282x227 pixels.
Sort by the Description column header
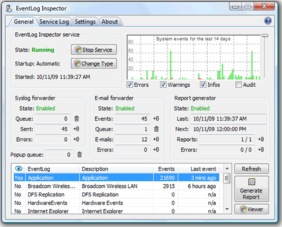tap(116, 168)
